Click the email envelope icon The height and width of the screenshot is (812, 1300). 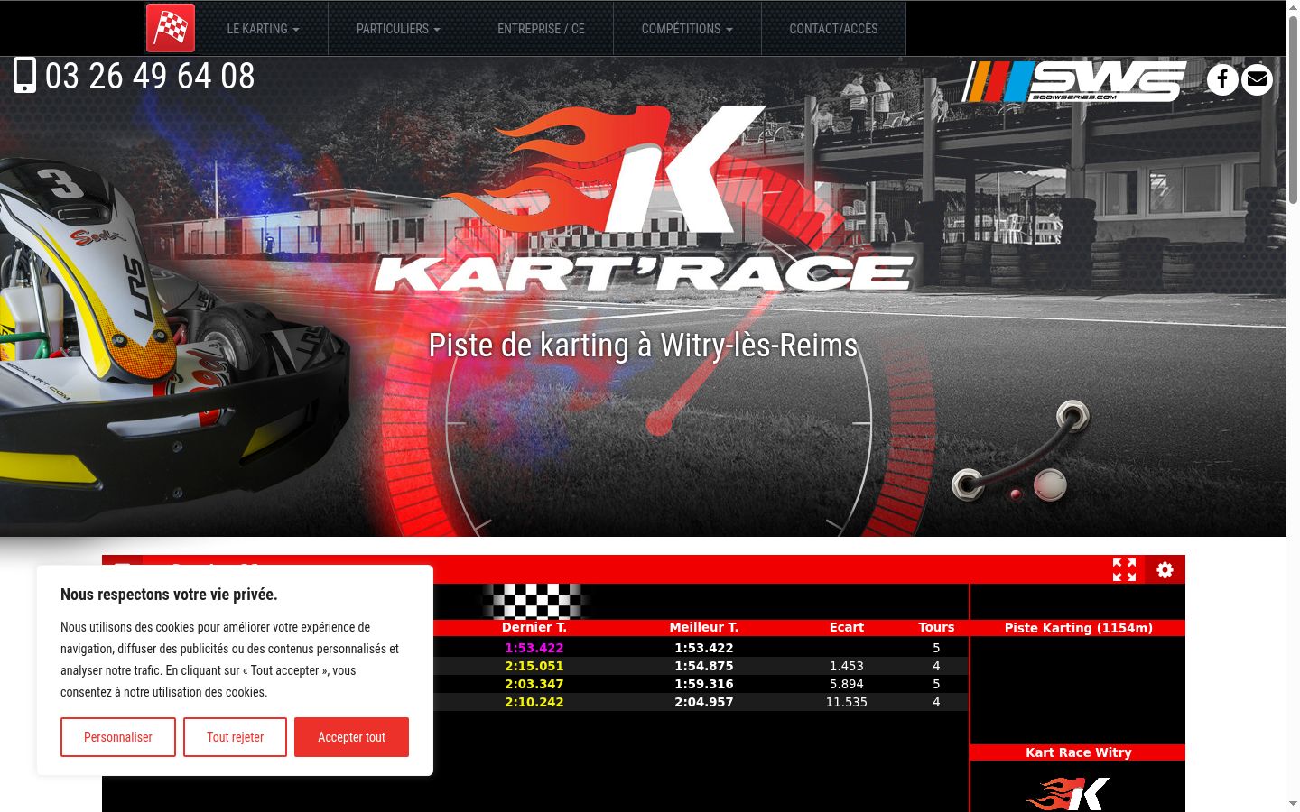coord(1257,79)
